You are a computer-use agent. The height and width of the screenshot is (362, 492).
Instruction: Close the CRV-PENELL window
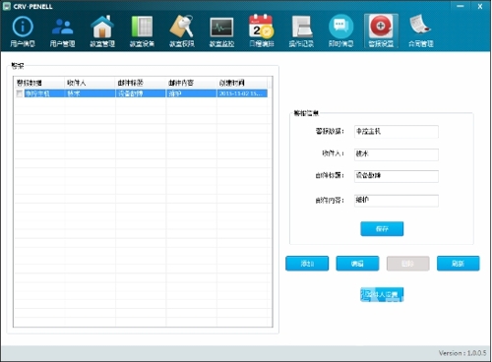coord(480,6)
